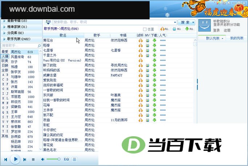
Task: Skip to next track
Action: 25,159
